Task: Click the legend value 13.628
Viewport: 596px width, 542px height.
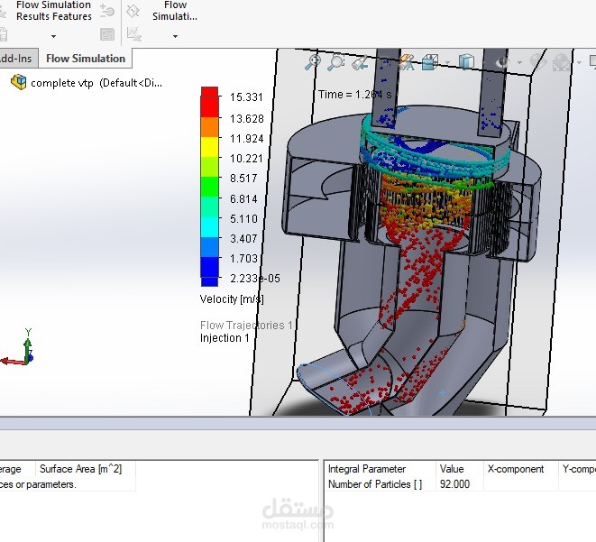Action: coord(247,119)
